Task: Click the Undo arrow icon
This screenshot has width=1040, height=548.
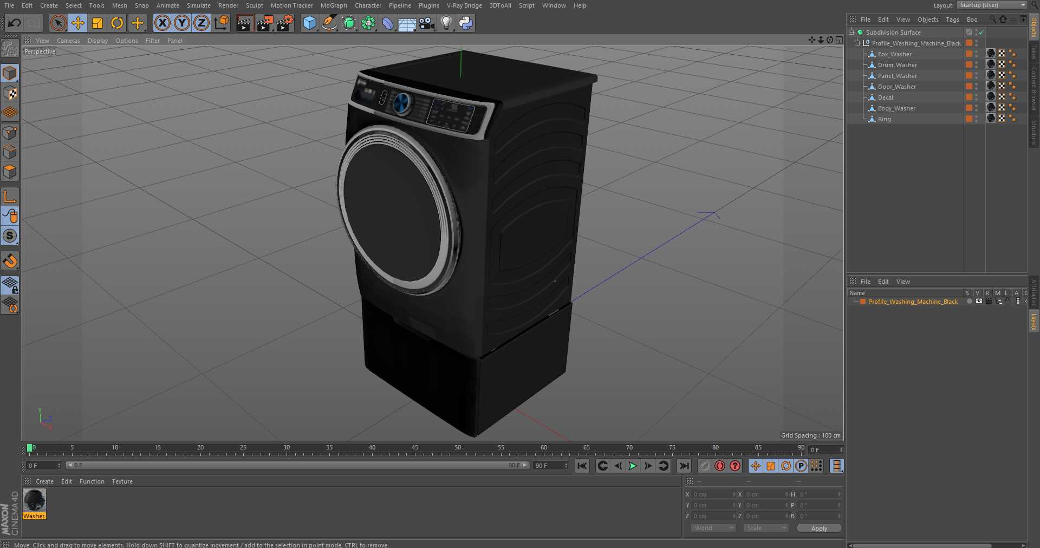Action: [x=15, y=23]
